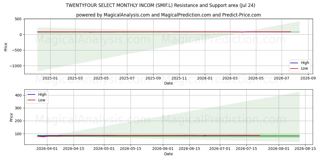Click the 2025-09 tick label

(x=153, y=78)
